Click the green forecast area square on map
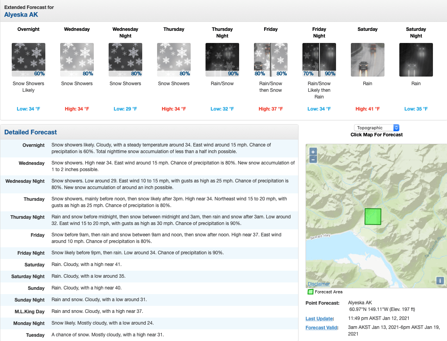Viewport: 447px width, 341px height. [x=373, y=216]
